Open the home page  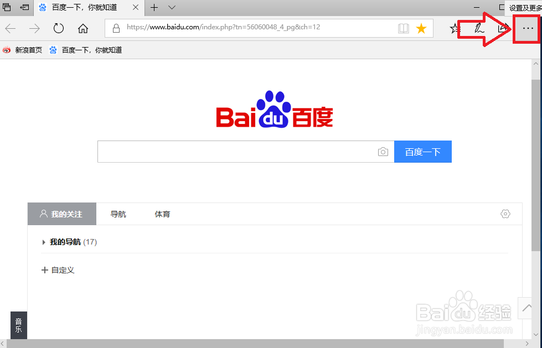click(x=83, y=28)
